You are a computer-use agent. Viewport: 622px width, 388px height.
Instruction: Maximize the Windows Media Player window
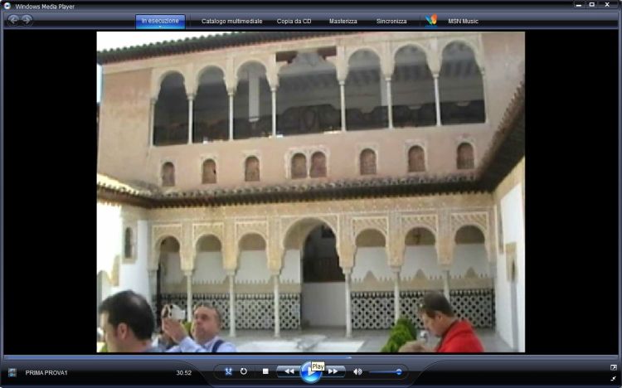(592, 5)
